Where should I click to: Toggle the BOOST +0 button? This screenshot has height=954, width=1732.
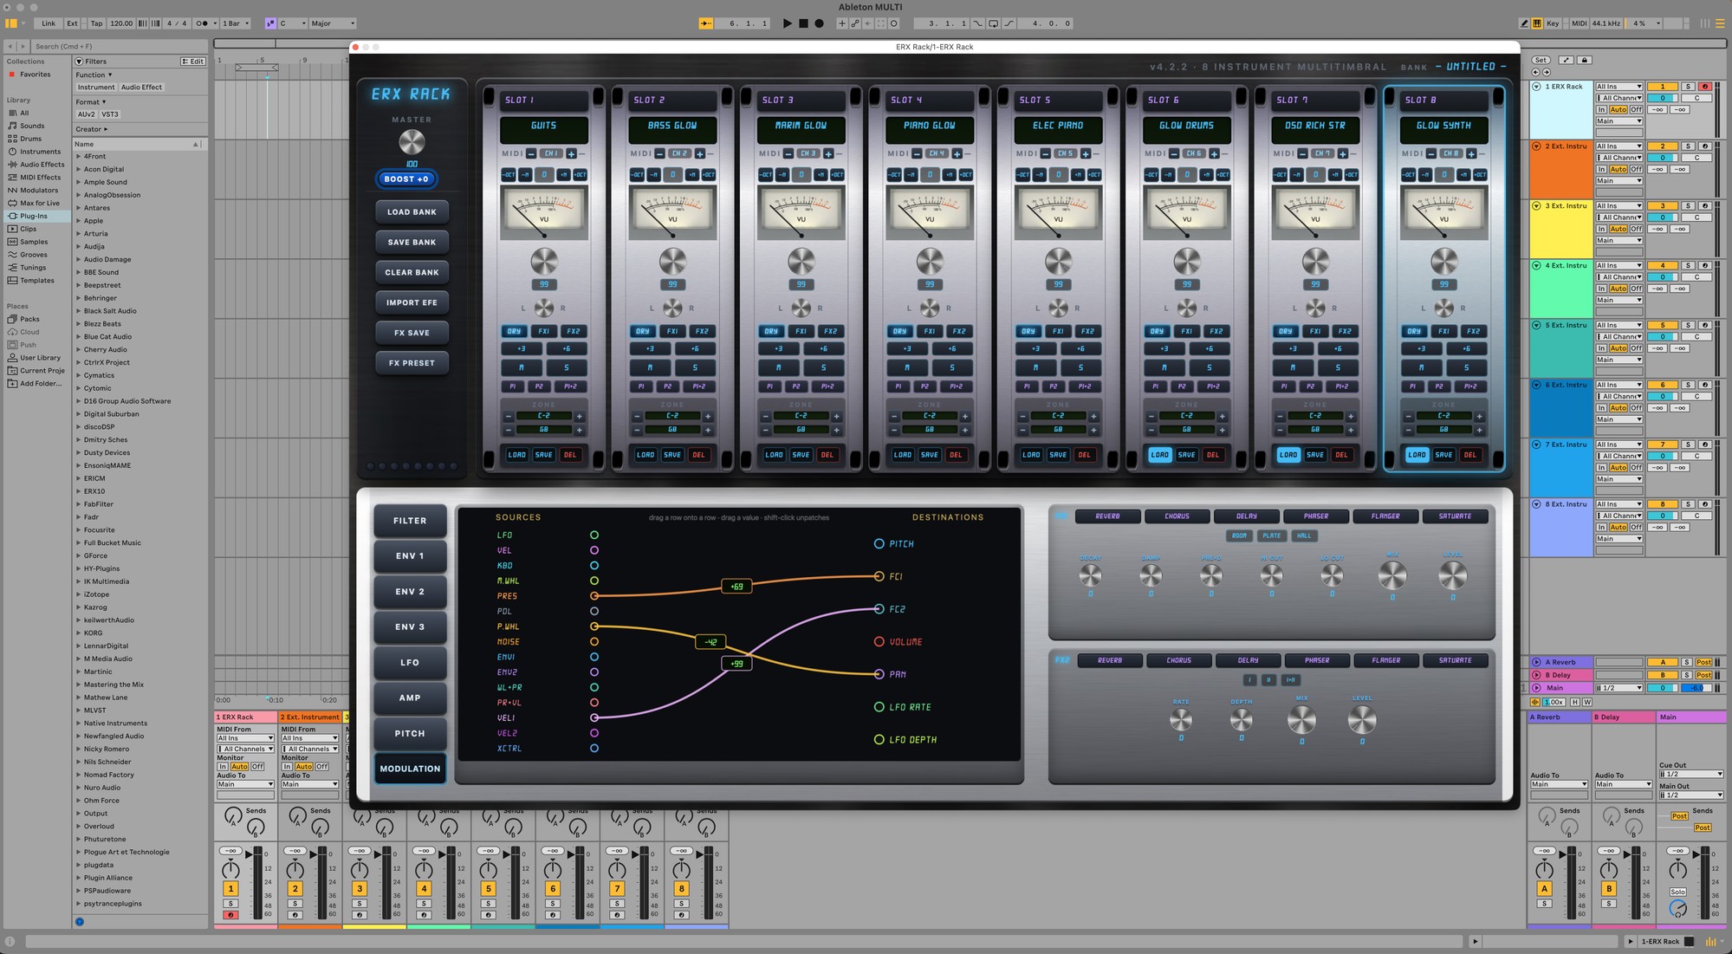406,179
